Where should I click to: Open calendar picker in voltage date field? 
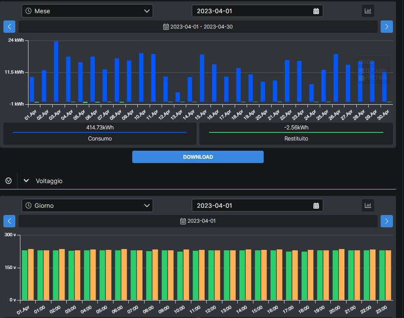pyautogui.click(x=316, y=206)
